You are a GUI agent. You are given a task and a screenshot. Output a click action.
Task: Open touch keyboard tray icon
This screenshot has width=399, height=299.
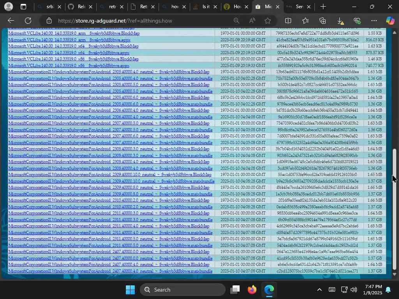[x=332, y=290]
